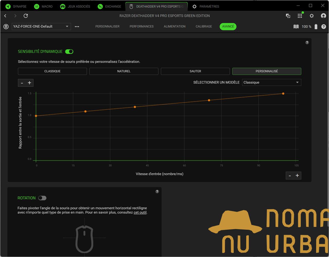The width and height of the screenshot is (329, 257).
Task: Click the plus button below the graph
Action: (297, 176)
